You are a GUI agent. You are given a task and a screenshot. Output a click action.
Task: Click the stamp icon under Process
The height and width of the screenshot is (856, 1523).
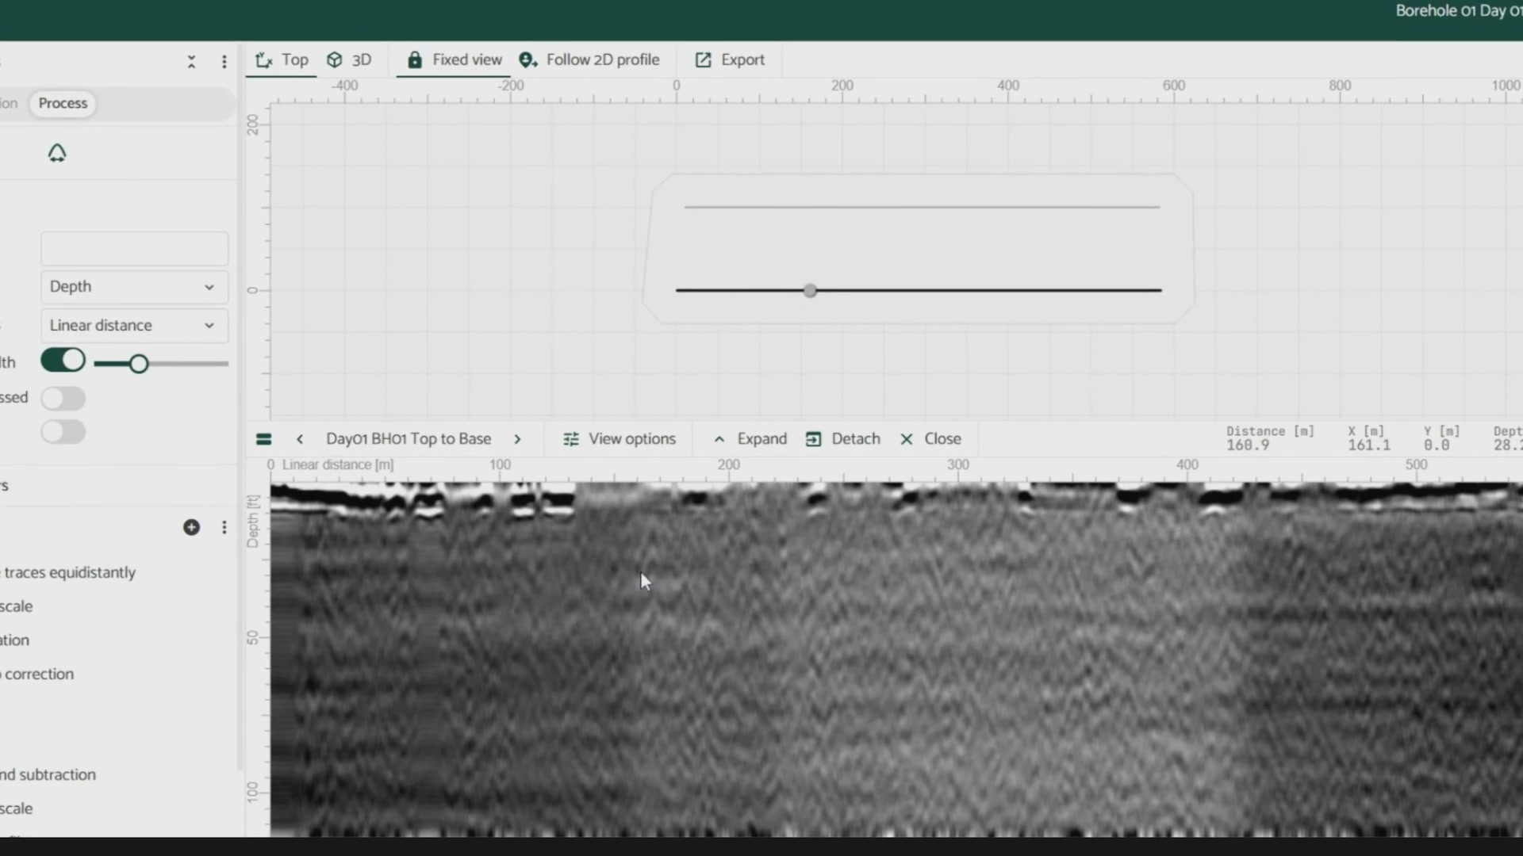(57, 152)
